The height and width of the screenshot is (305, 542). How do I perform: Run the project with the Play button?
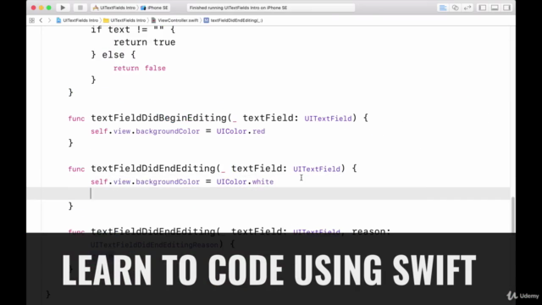(63, 8)
